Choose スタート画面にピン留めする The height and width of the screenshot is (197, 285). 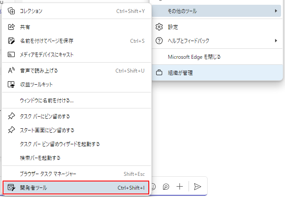point(77,130)
